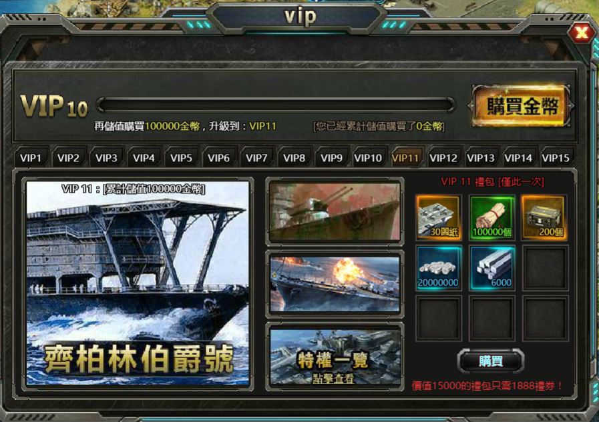Click the 購買 gift pack button
The width and height of the screenshot is (599, 422).
(491, 361)
